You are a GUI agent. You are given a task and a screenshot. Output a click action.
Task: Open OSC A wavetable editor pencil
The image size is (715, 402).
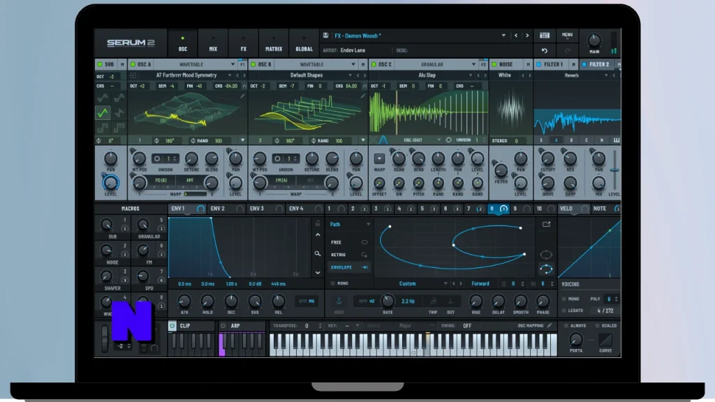(242, 96)
